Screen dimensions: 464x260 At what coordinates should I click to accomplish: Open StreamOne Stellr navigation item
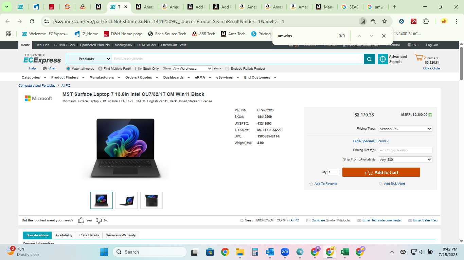[x=173, y=45]
